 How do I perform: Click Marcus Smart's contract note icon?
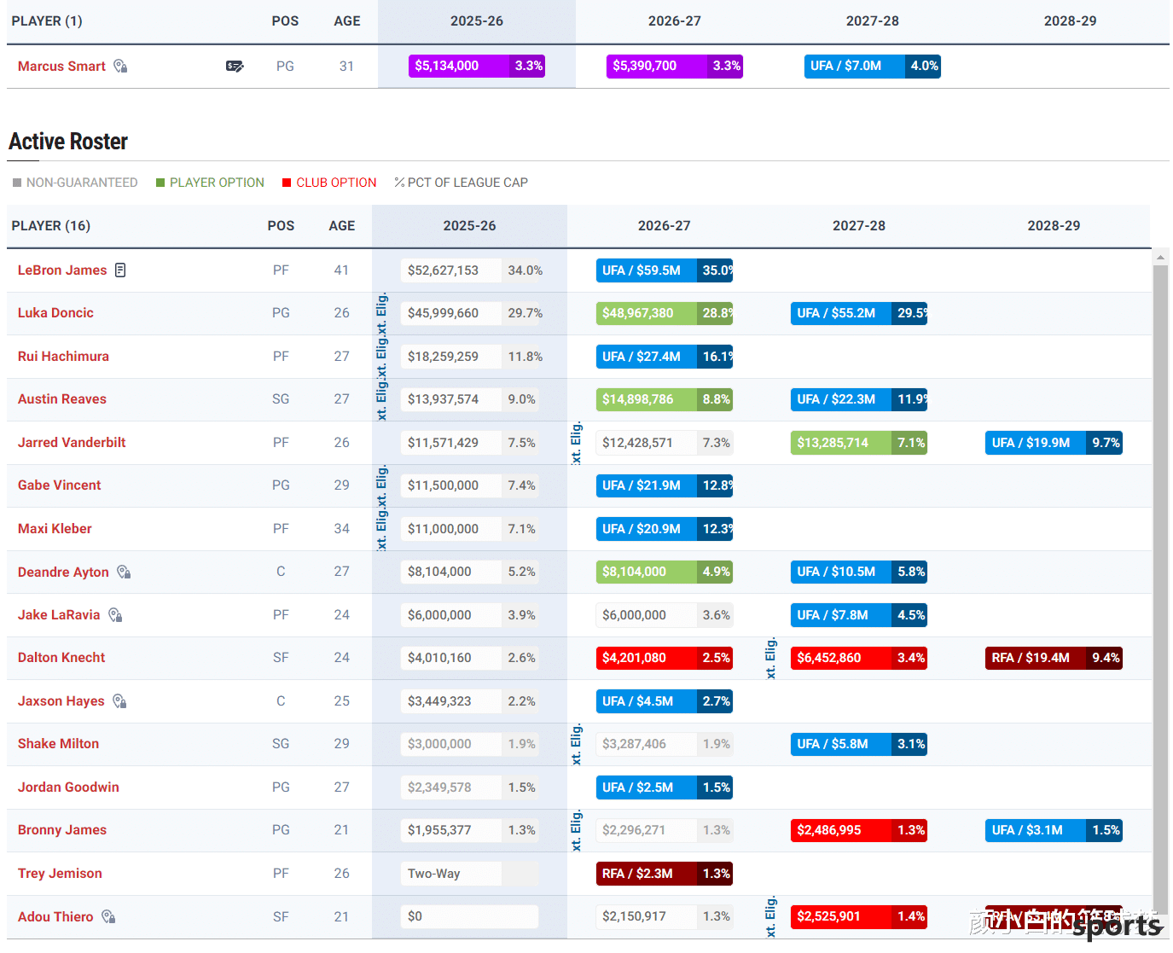pos(235,66)
